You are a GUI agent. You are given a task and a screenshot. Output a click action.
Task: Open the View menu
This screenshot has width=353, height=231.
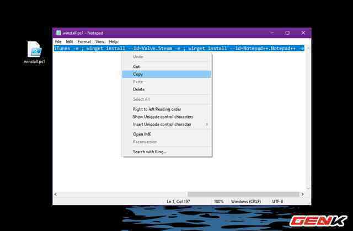pos(100,41)
